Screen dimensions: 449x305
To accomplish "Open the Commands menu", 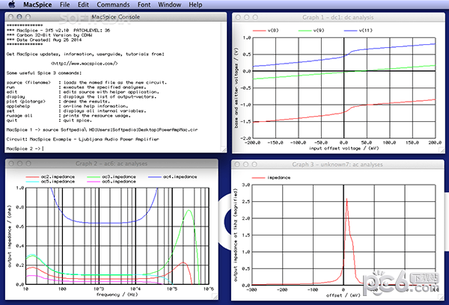I will [113, 4].
